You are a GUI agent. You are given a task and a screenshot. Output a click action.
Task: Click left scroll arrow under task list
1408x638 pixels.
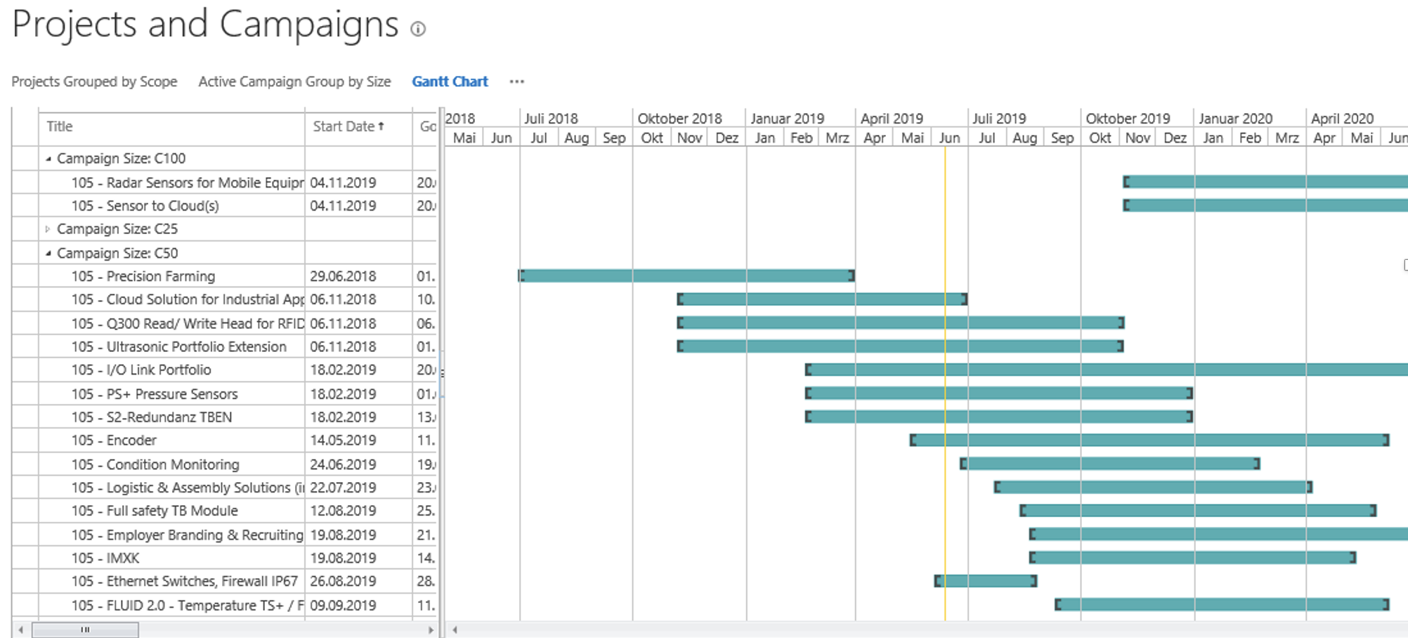point(21,630)
